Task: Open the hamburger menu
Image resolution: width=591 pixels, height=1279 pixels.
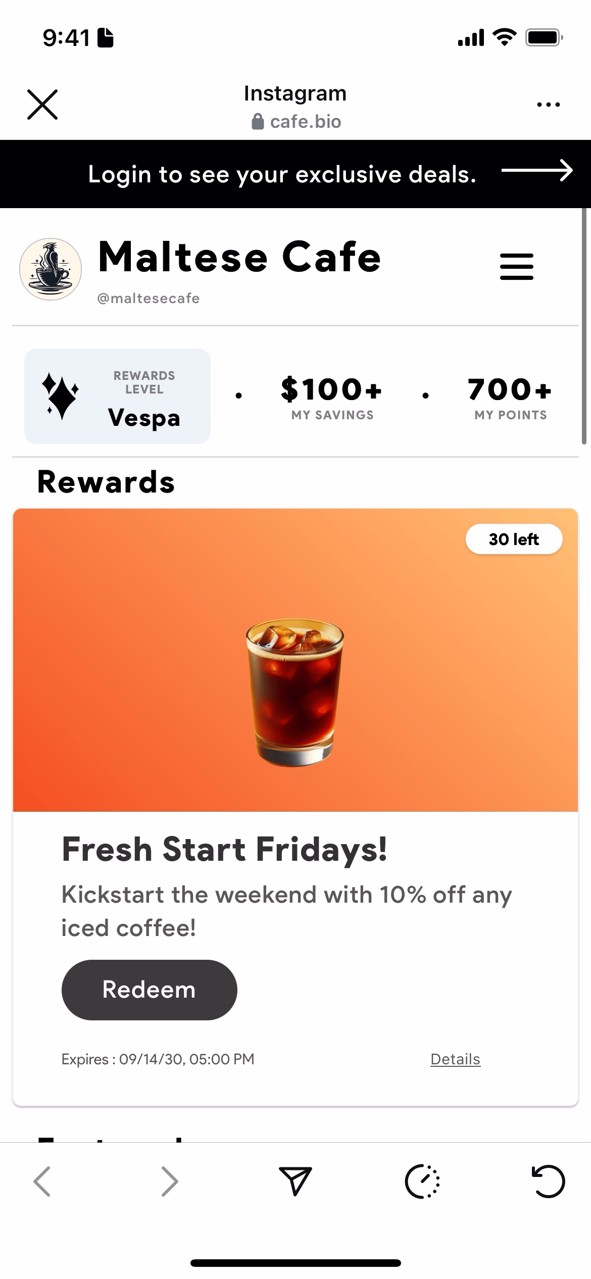Action: [x=516, y=266]
